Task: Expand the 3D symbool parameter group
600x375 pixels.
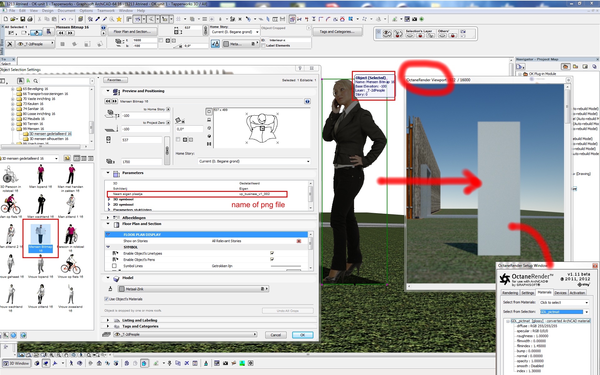Action: pos(109,199)
